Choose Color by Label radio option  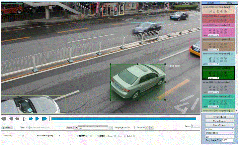point(134,136)
